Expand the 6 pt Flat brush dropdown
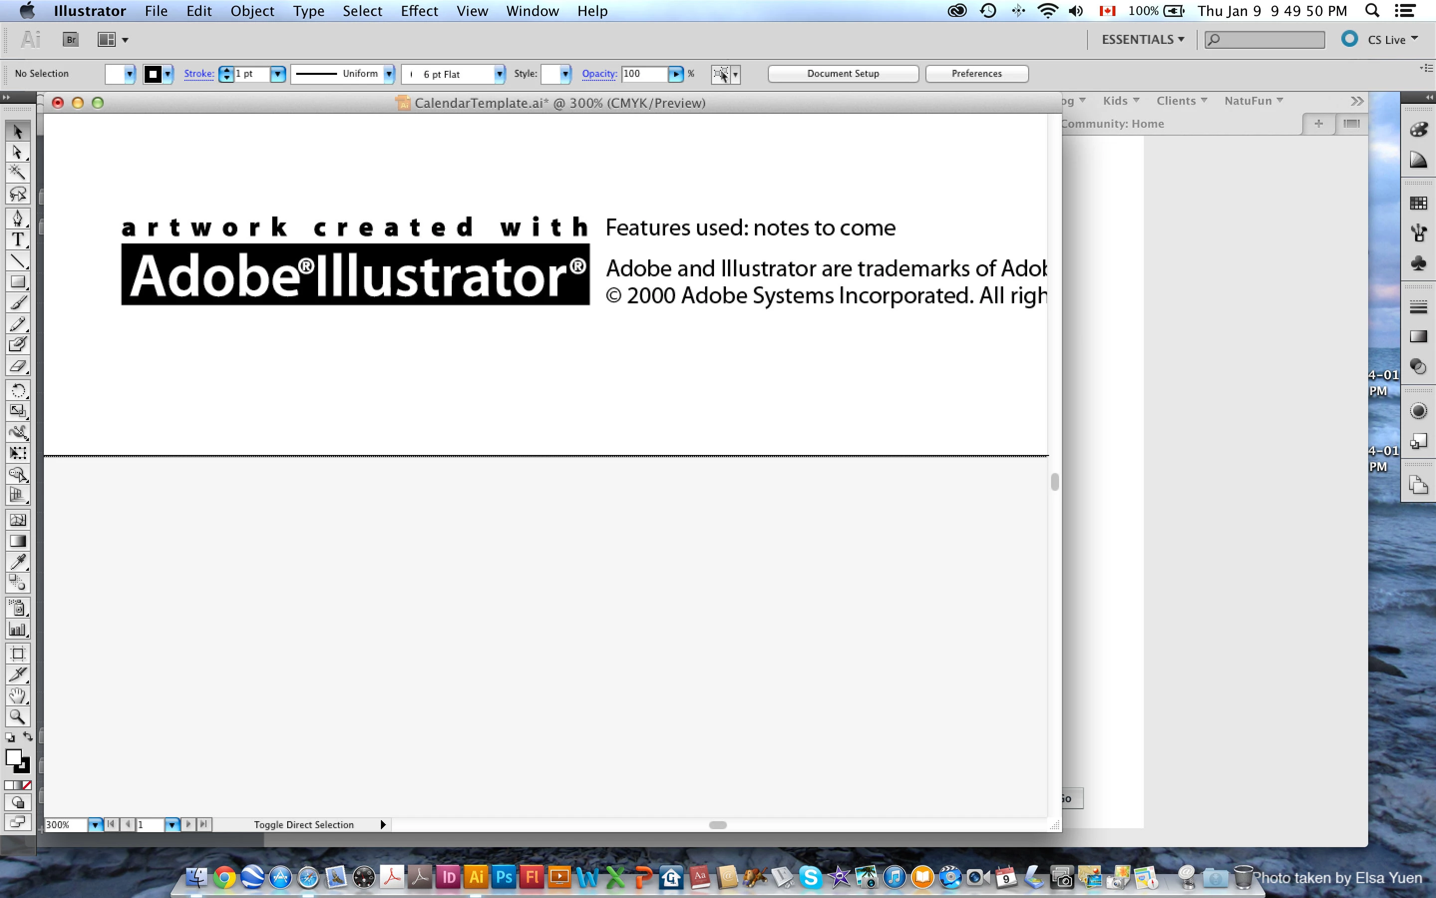1436x898 pixels. tap(499, 74)
